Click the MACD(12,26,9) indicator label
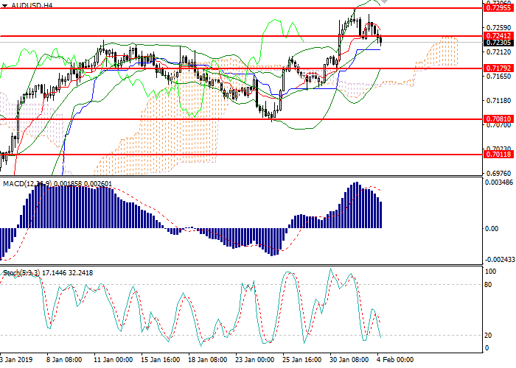516x368 pixels. coord(26,183)
